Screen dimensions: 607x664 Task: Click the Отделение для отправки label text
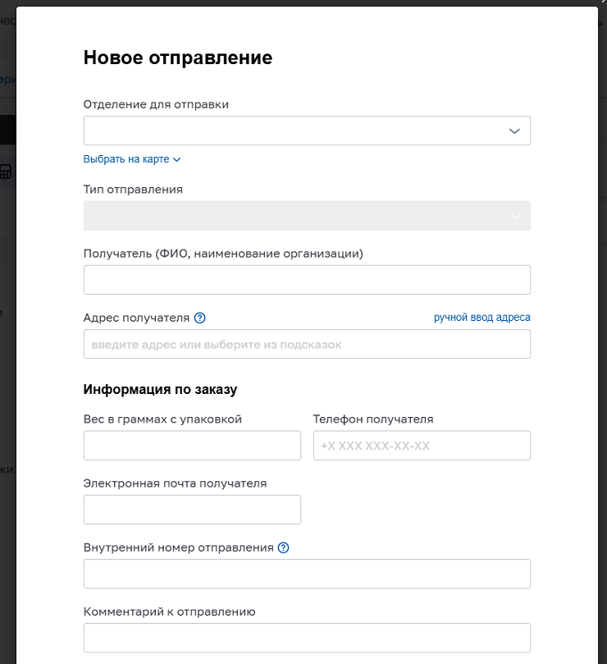point(156,104)
